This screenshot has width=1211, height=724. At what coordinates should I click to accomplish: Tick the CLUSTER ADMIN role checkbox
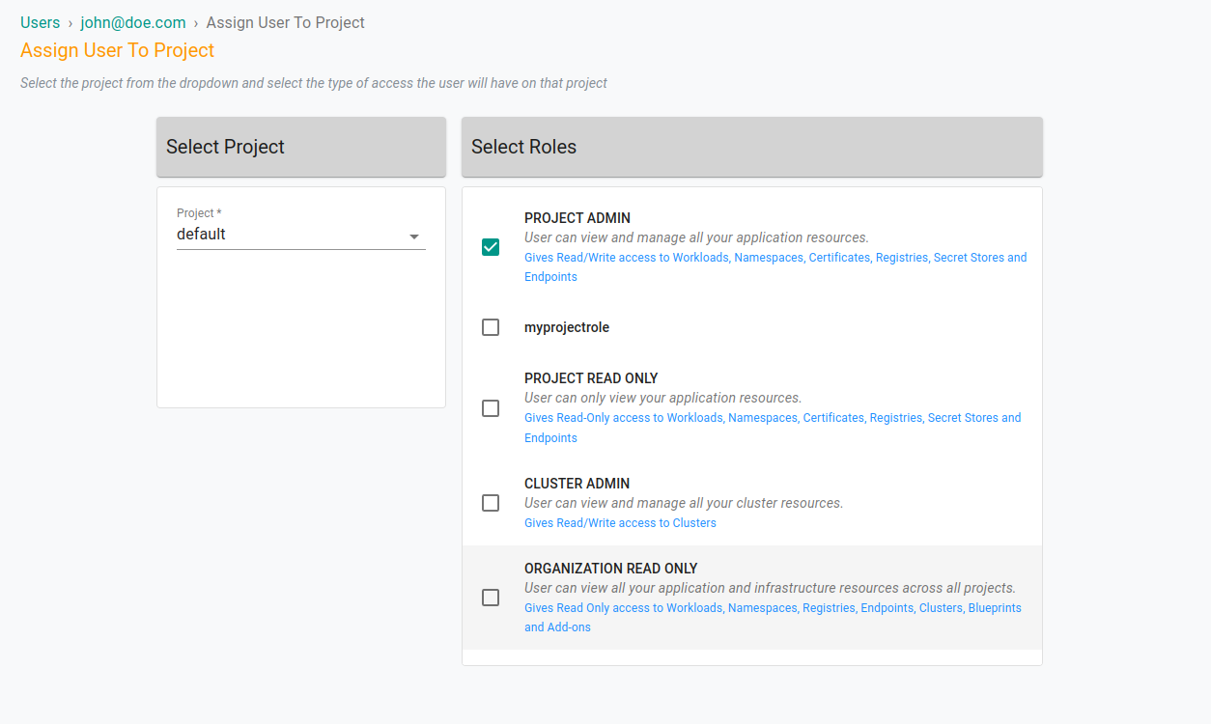(x=491, y=503)
